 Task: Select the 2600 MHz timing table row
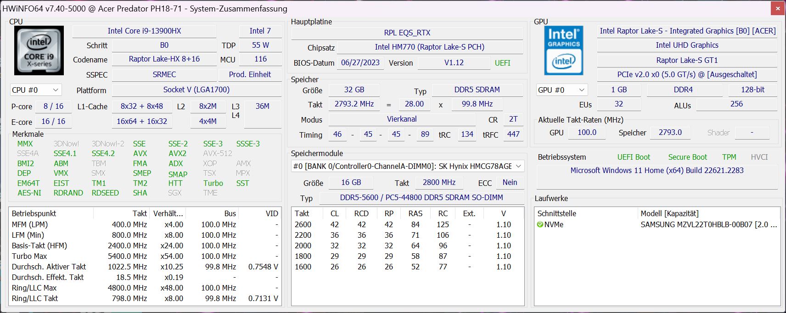pos(408,224)
